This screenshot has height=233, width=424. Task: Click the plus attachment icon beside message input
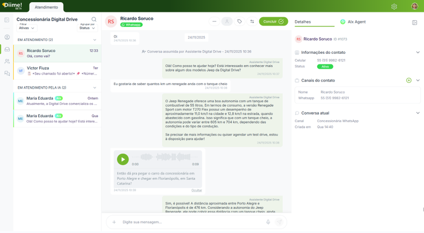pyautogui.click(x=114, y=222)
